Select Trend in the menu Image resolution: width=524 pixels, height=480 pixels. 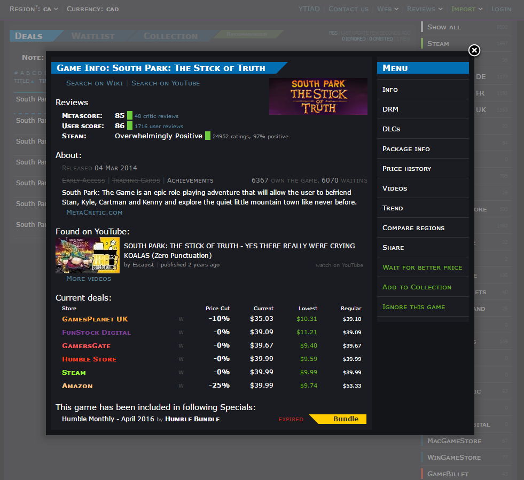pos(423,208)
